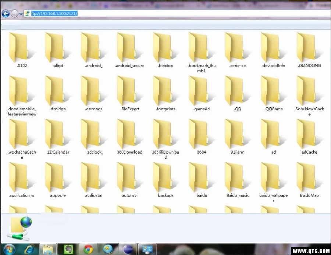The width and height of the screenshot is (331, 255).
Task: Click the FTP site icon in details pane
Action: 19,229
